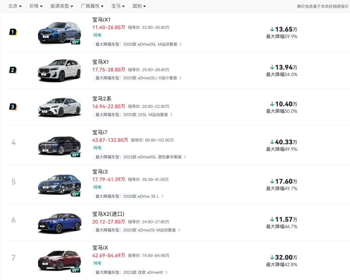Click the down-arrow icon beside 13.65万
This screenshot has width=350, height=280.
click(x=272, y=29)
